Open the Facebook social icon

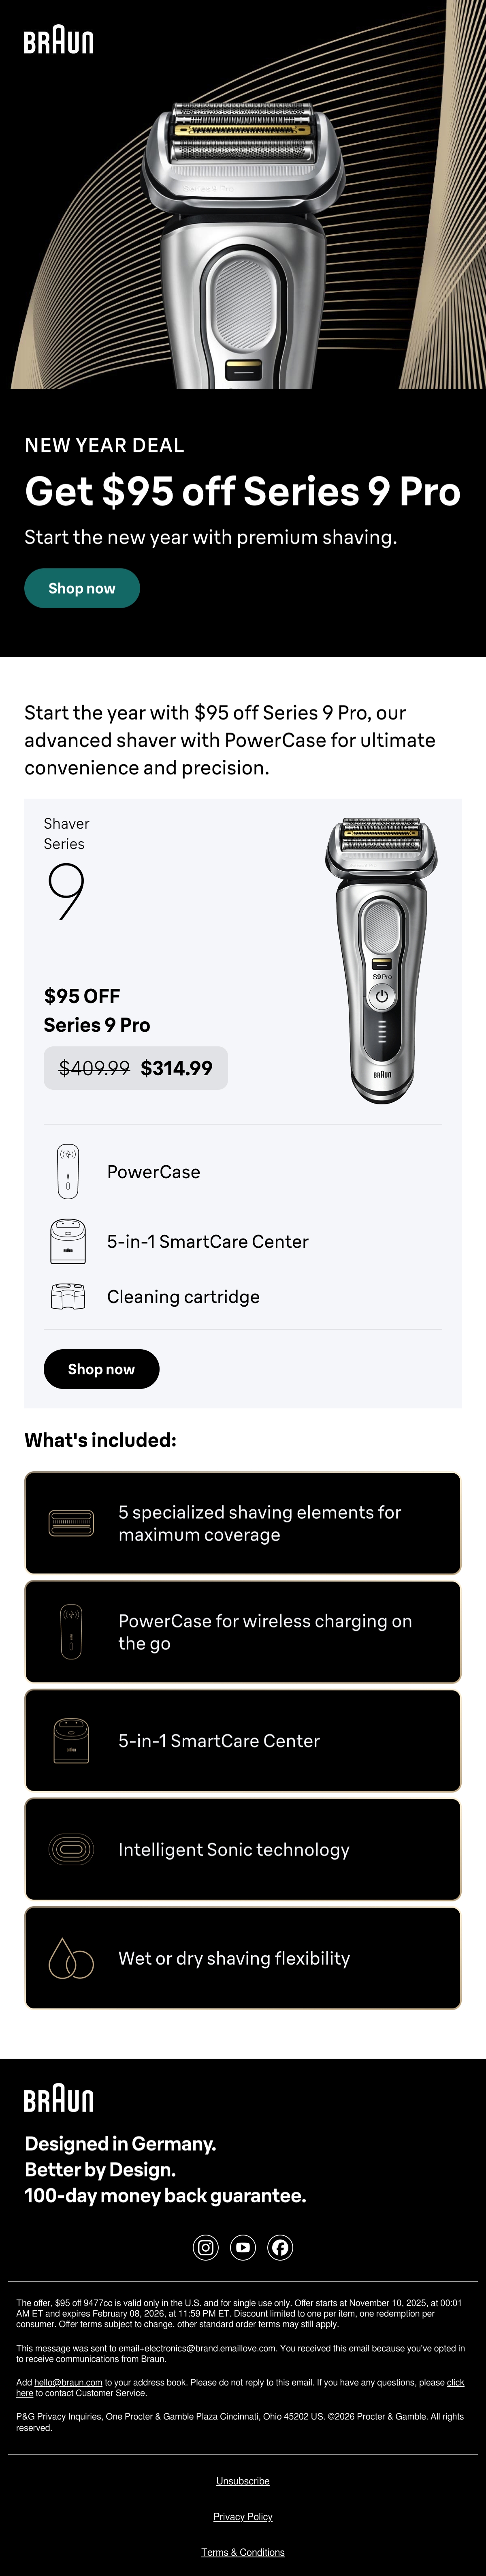[x=280, y=2247]
